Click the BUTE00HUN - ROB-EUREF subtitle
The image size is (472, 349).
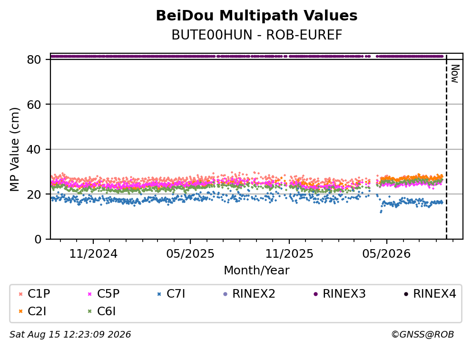pos(257,35)
